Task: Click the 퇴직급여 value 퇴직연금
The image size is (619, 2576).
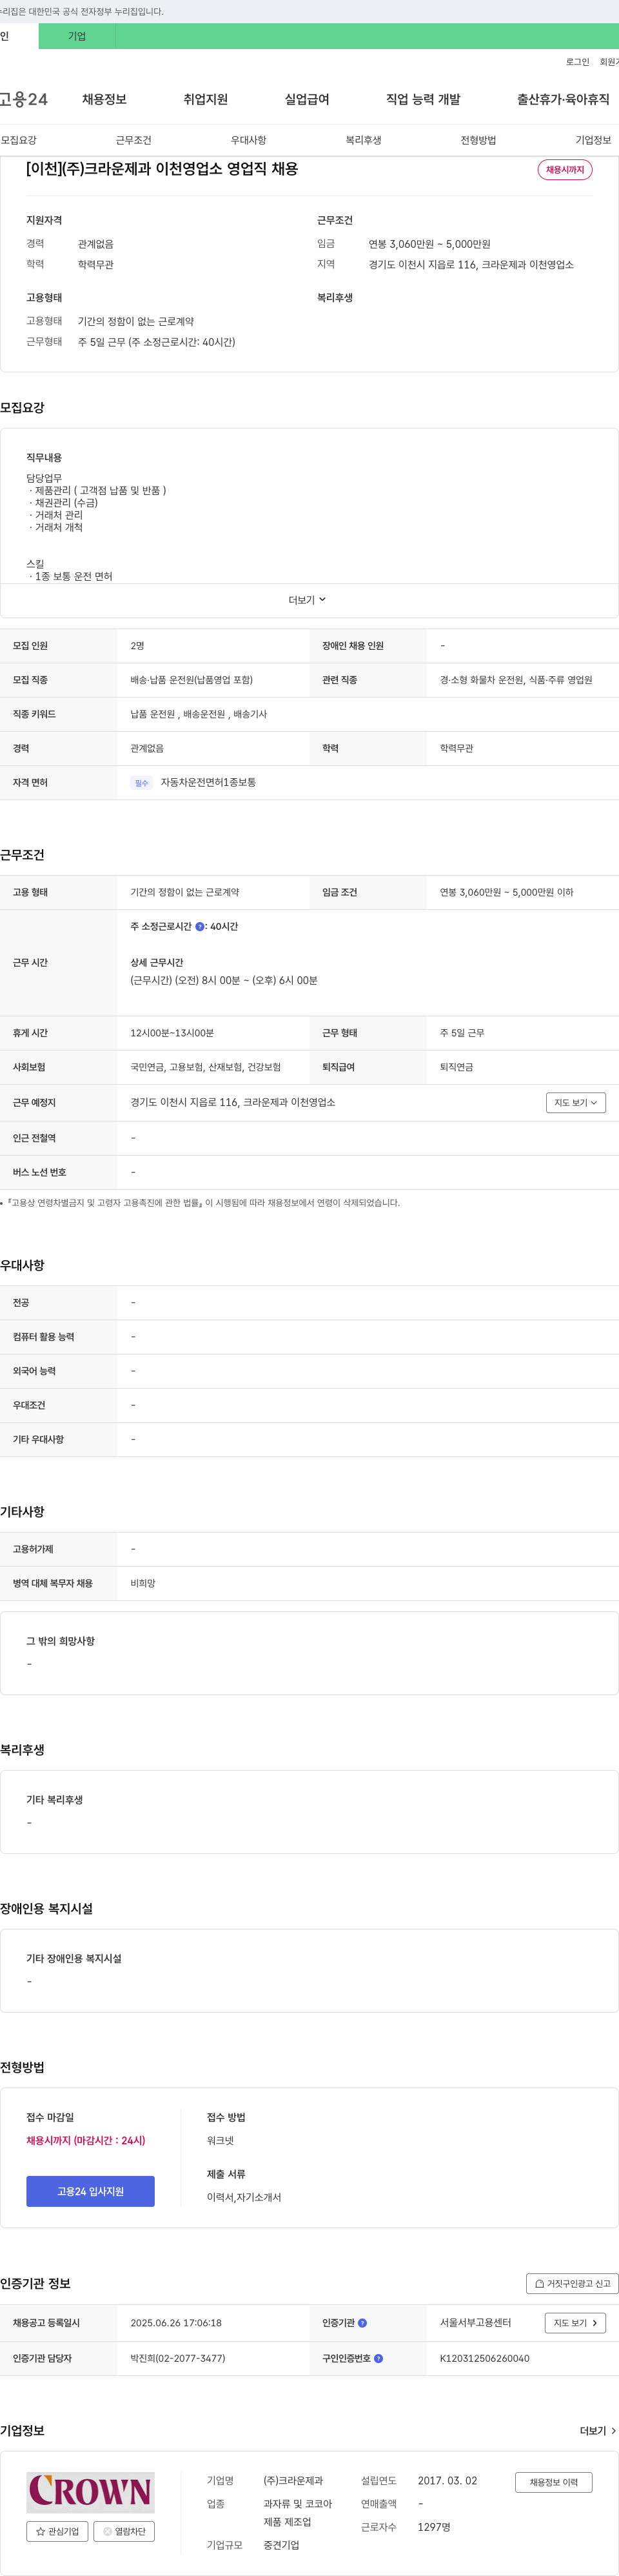Action: [x=457, y=1067]
